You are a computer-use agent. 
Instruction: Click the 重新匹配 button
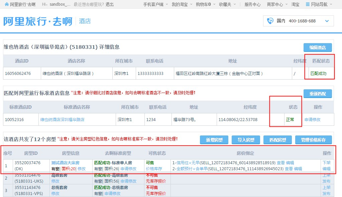pos(318,94)
